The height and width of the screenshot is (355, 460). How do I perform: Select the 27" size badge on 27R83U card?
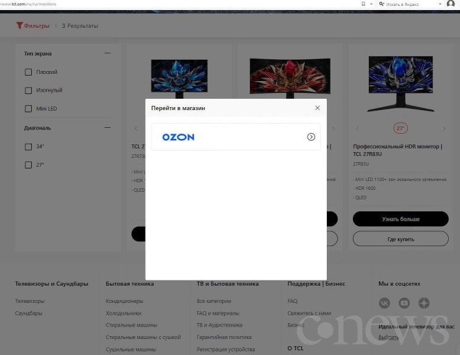(400, 128)
